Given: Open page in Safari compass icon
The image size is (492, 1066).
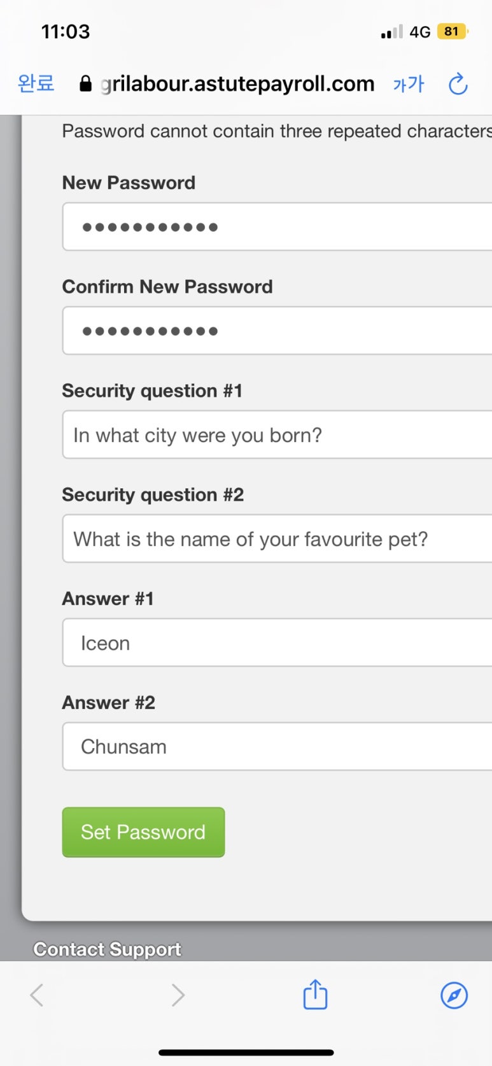Looking at the screenshot, I should [454, 995].
